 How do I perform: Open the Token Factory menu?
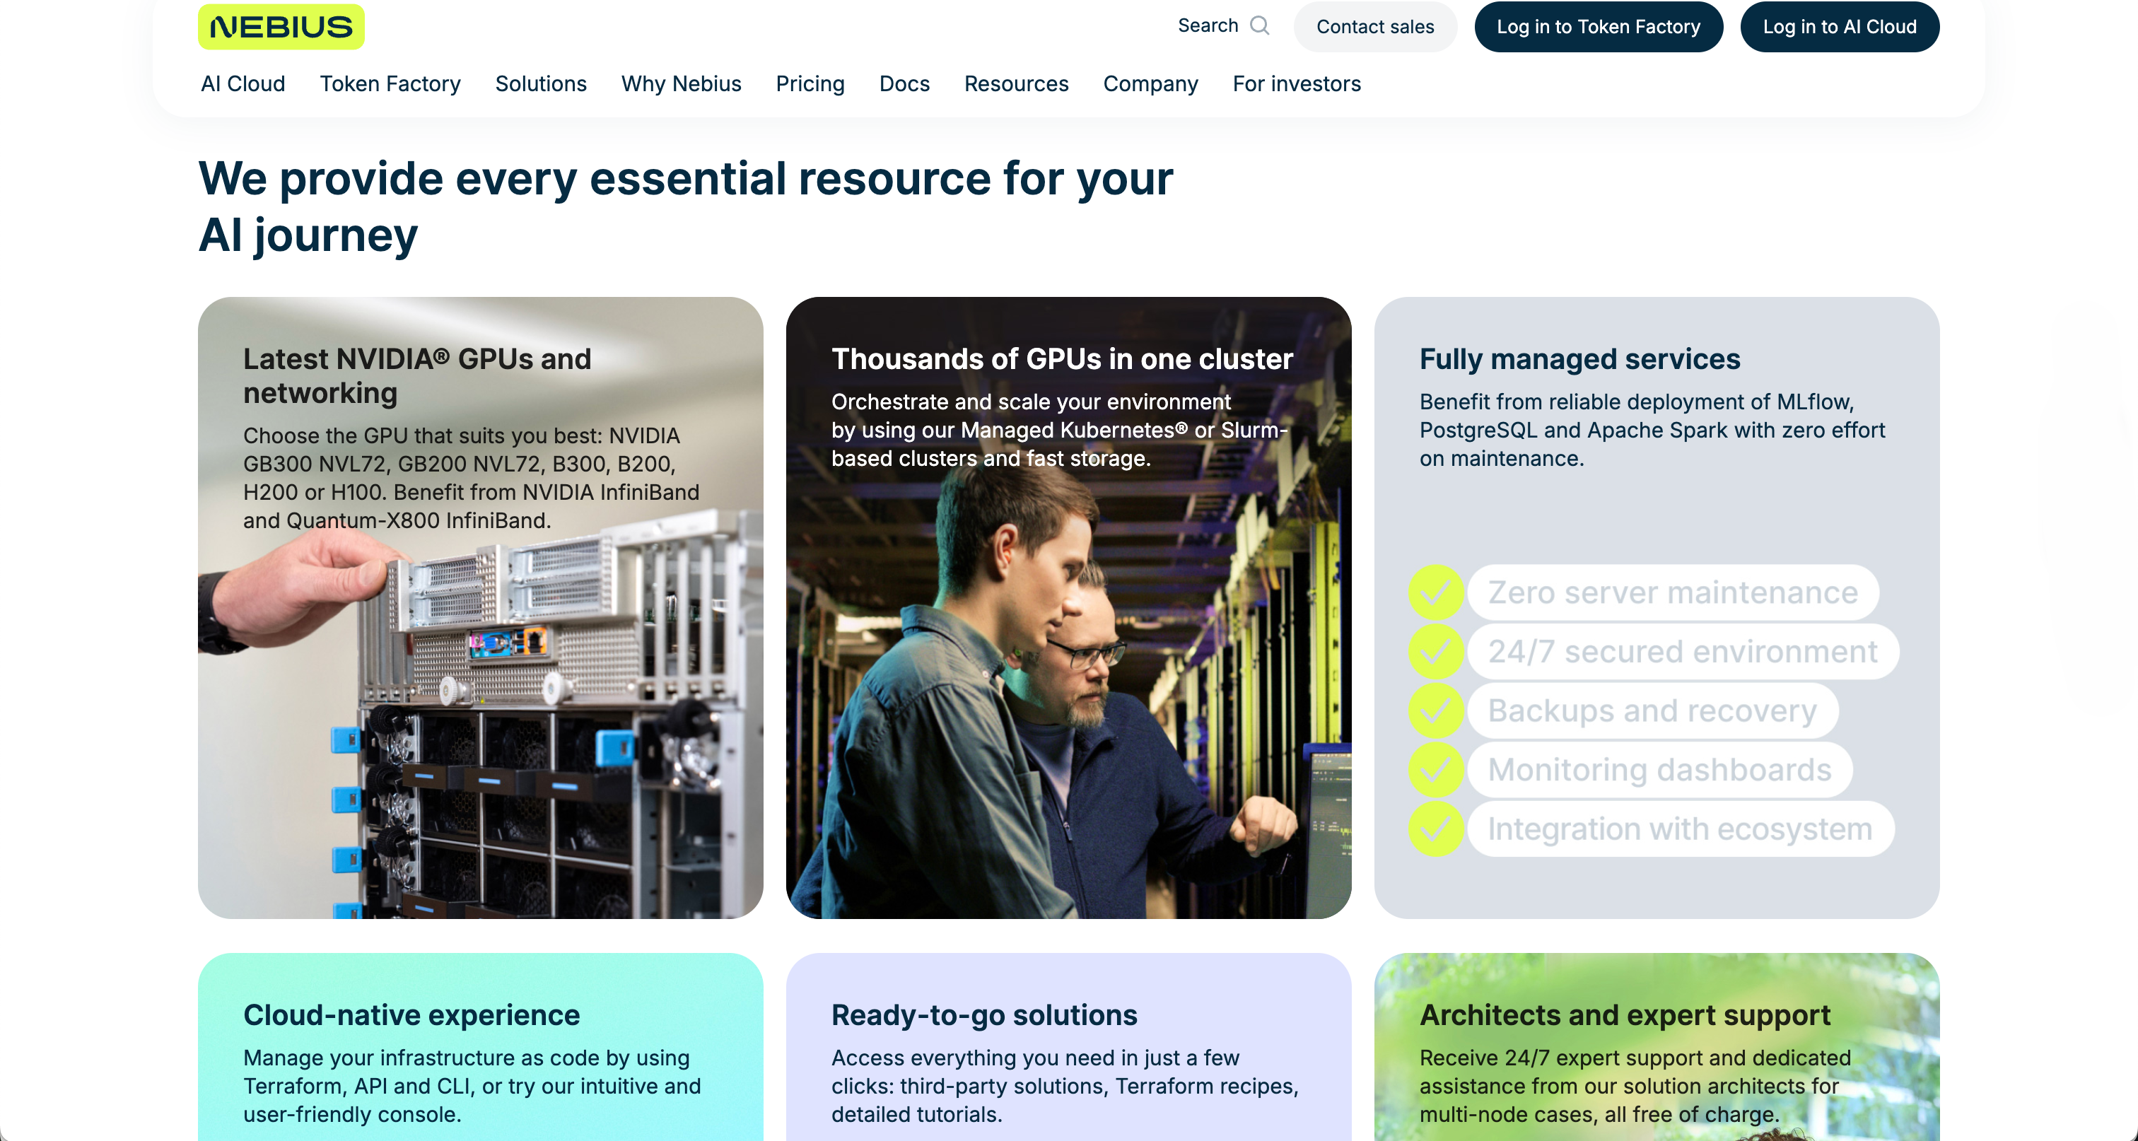pos(390,84)
